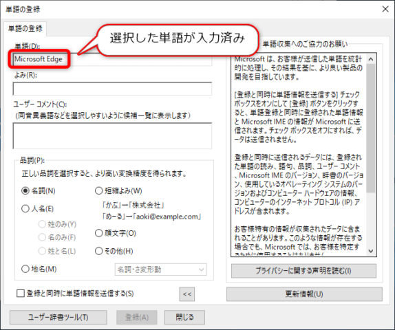Click the 閉じる button
Screen dimensions: 395x330
tap(184, 317)
